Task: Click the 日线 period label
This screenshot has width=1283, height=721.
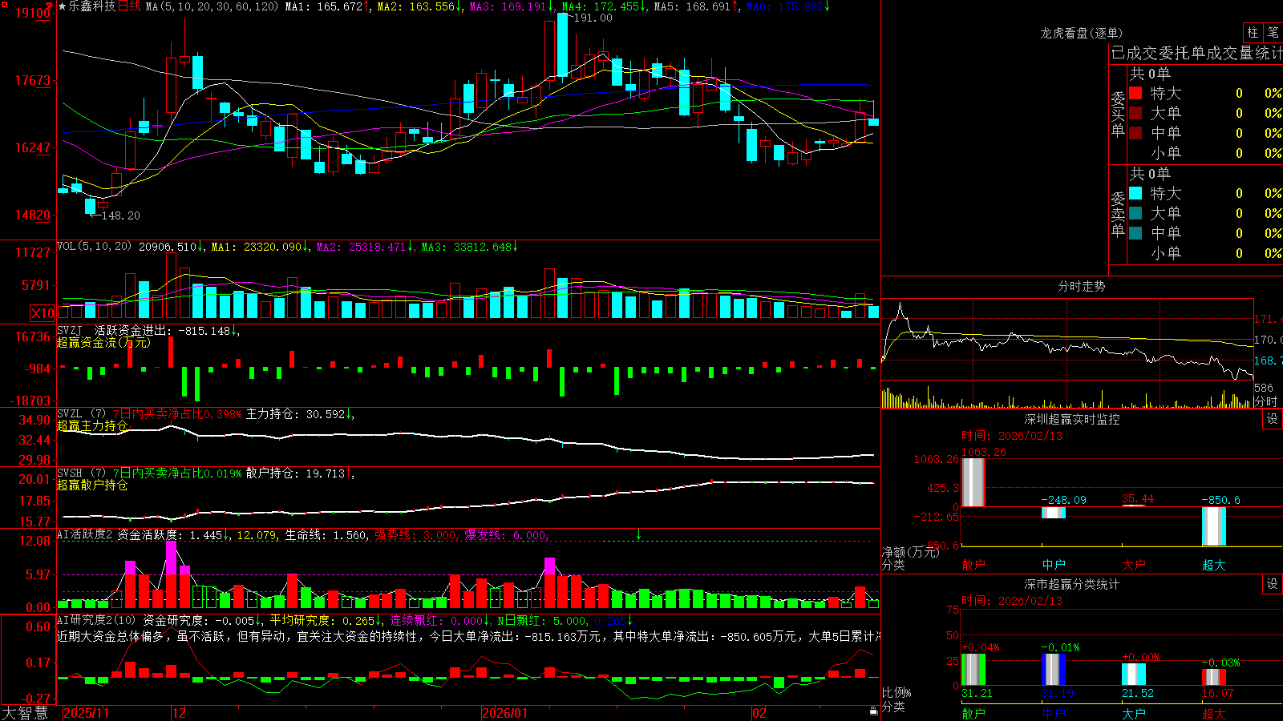Action: [129, 6]
